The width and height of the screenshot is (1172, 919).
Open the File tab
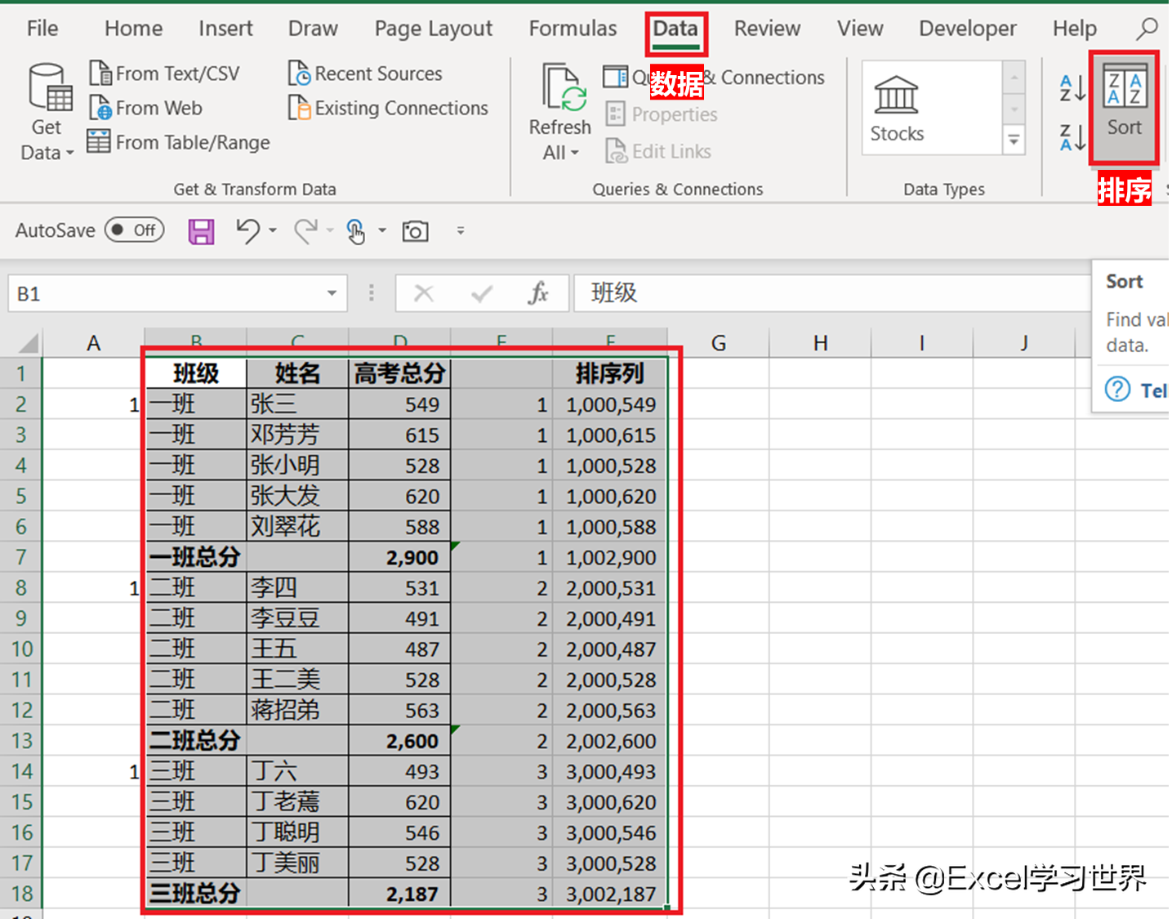pos(42,29)
